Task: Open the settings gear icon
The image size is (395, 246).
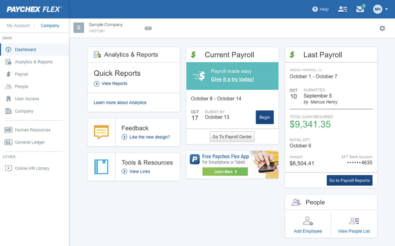Action: [382, 28]
